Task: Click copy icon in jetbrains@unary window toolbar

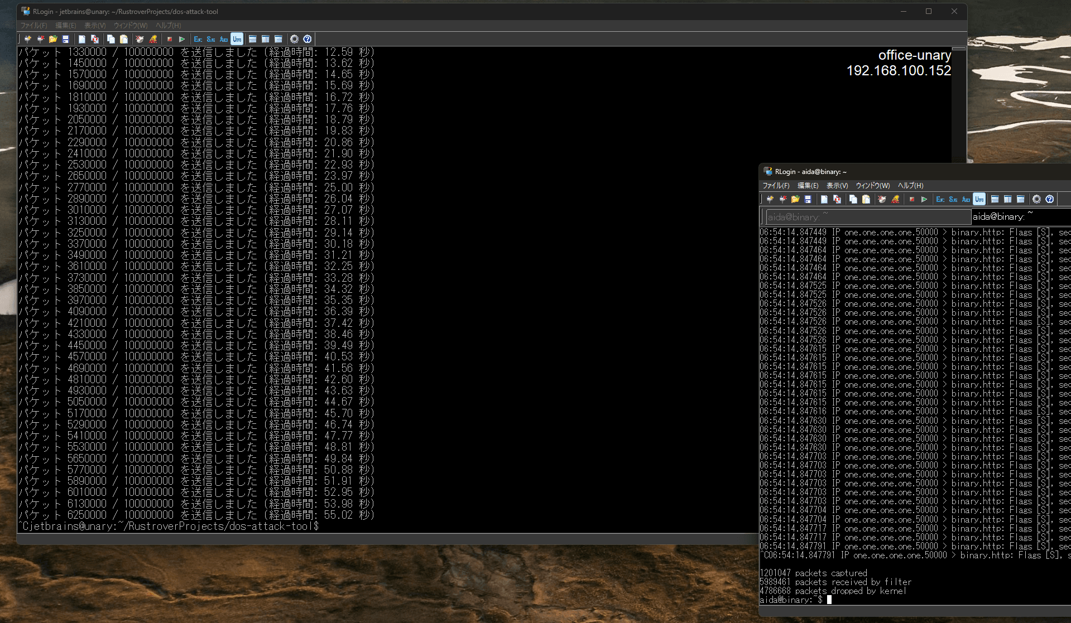Action: coord(111,39)
